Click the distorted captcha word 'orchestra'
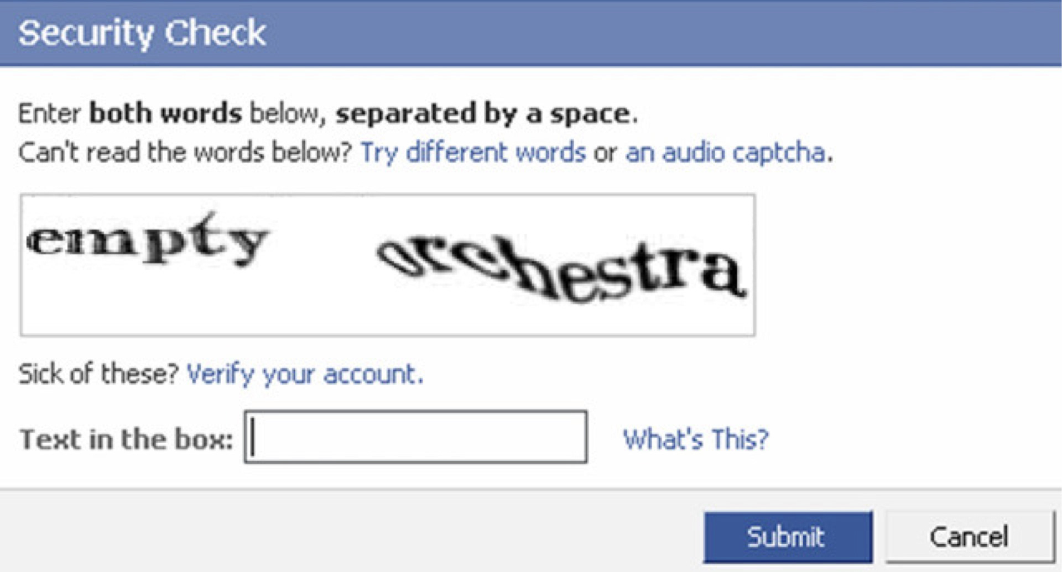The width and height of the screenshot is (1062, 572). pos(561,268)
